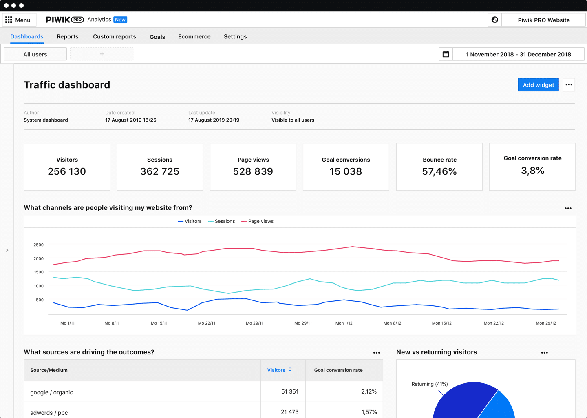Open the Piwik PRO Website selector

544,20
